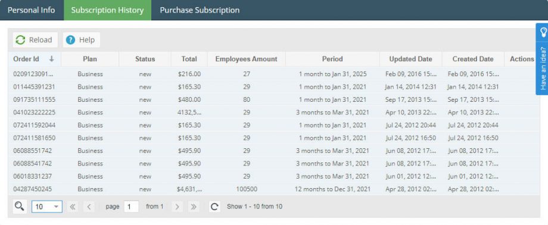Select order id 011445391231
548x225 pixels.
[35, 87]
